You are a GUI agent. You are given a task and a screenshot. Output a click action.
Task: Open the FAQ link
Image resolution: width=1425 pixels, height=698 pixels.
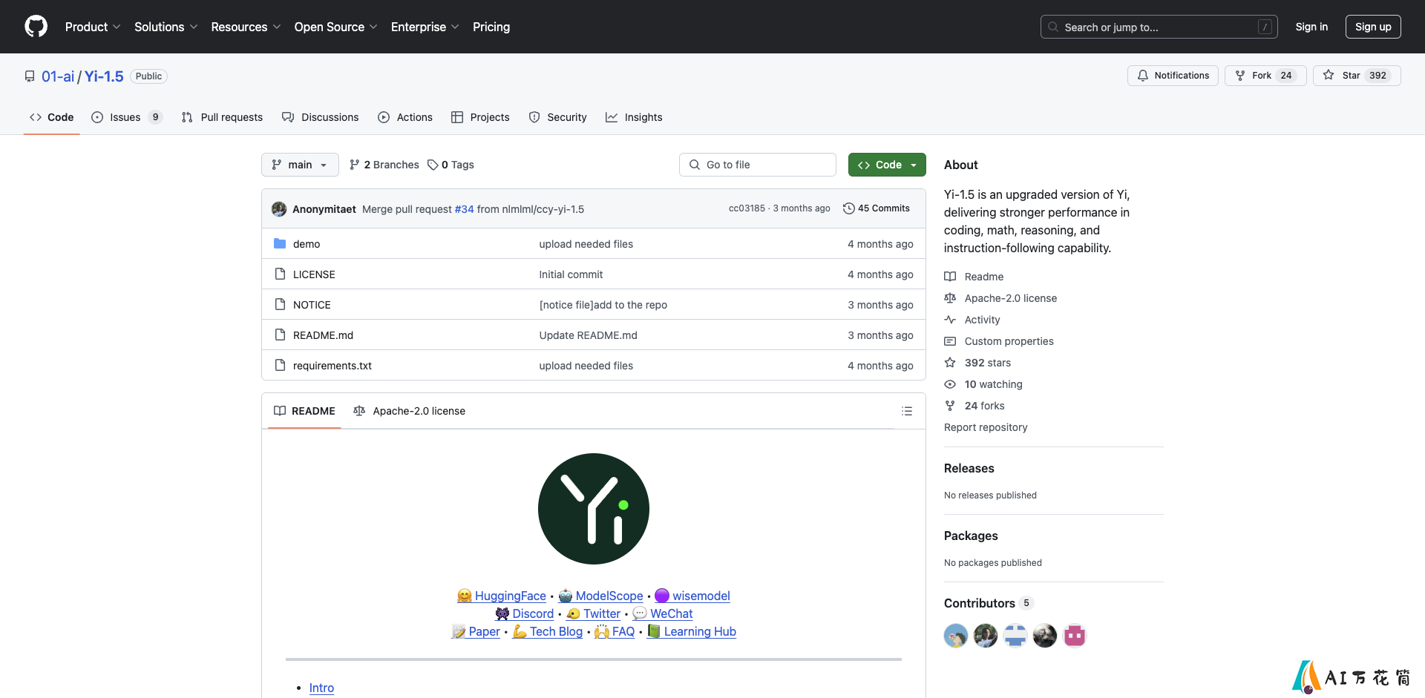pos(615,631)
